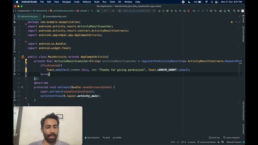The image size is (258, 145).
Task: Open Device File Explorer on right sidebar
Action: coord(243,111)
